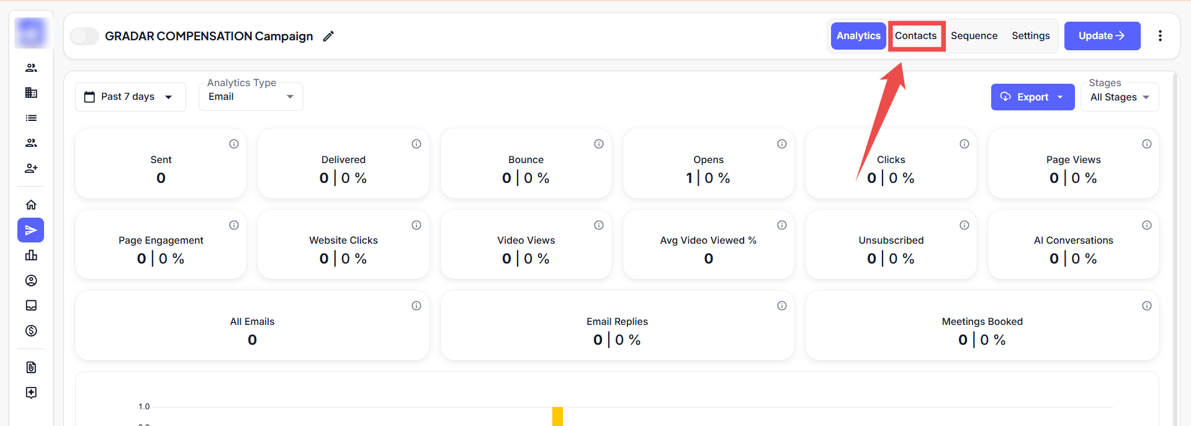Click the Export button
The width and height of the screenshot is (1191, 426).
[1032, 97]
